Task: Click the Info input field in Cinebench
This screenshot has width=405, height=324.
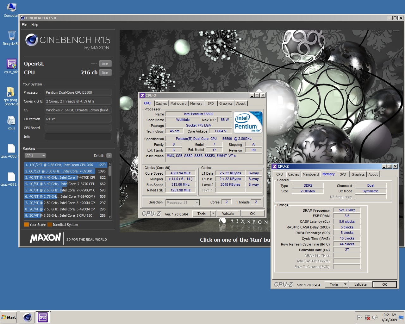Action: [78, 137]
